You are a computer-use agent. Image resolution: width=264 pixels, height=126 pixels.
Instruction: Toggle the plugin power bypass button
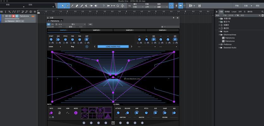click(x=49, y=24)
